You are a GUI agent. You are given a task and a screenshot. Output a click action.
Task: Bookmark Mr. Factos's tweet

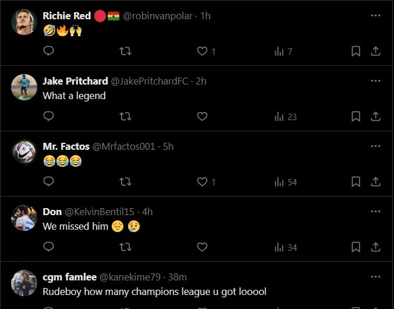[356, 182]
